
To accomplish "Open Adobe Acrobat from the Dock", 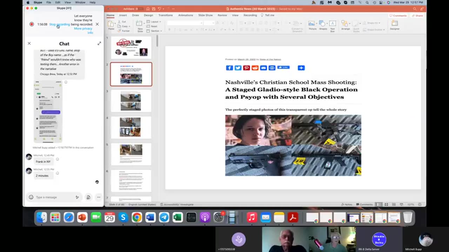I will click(293, 218).
